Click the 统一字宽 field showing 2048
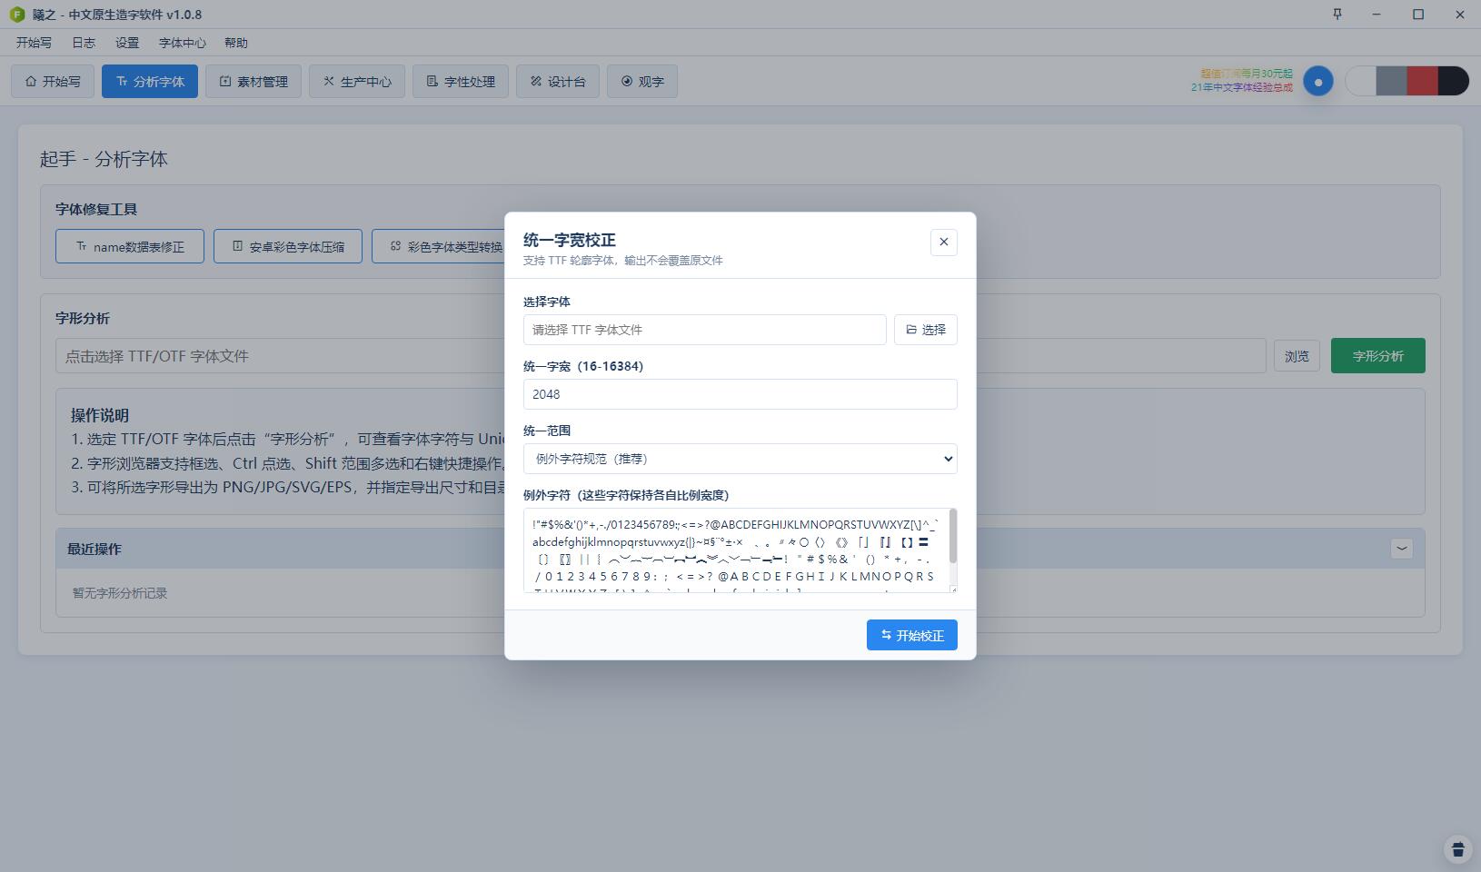Viewport: 1481px width, 872px height. 740,394
